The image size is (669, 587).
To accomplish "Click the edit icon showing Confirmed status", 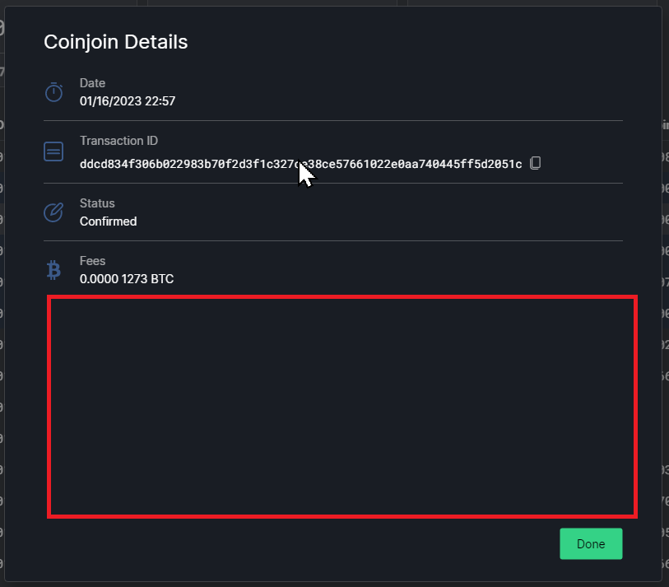I will [x=53, y=212].
